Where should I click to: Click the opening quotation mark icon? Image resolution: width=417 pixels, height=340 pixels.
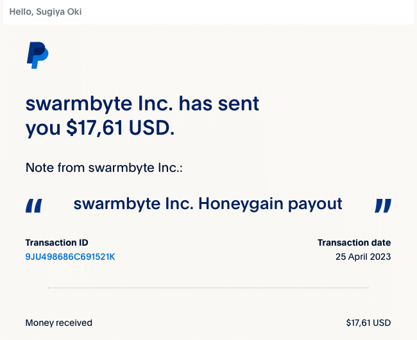34,206
